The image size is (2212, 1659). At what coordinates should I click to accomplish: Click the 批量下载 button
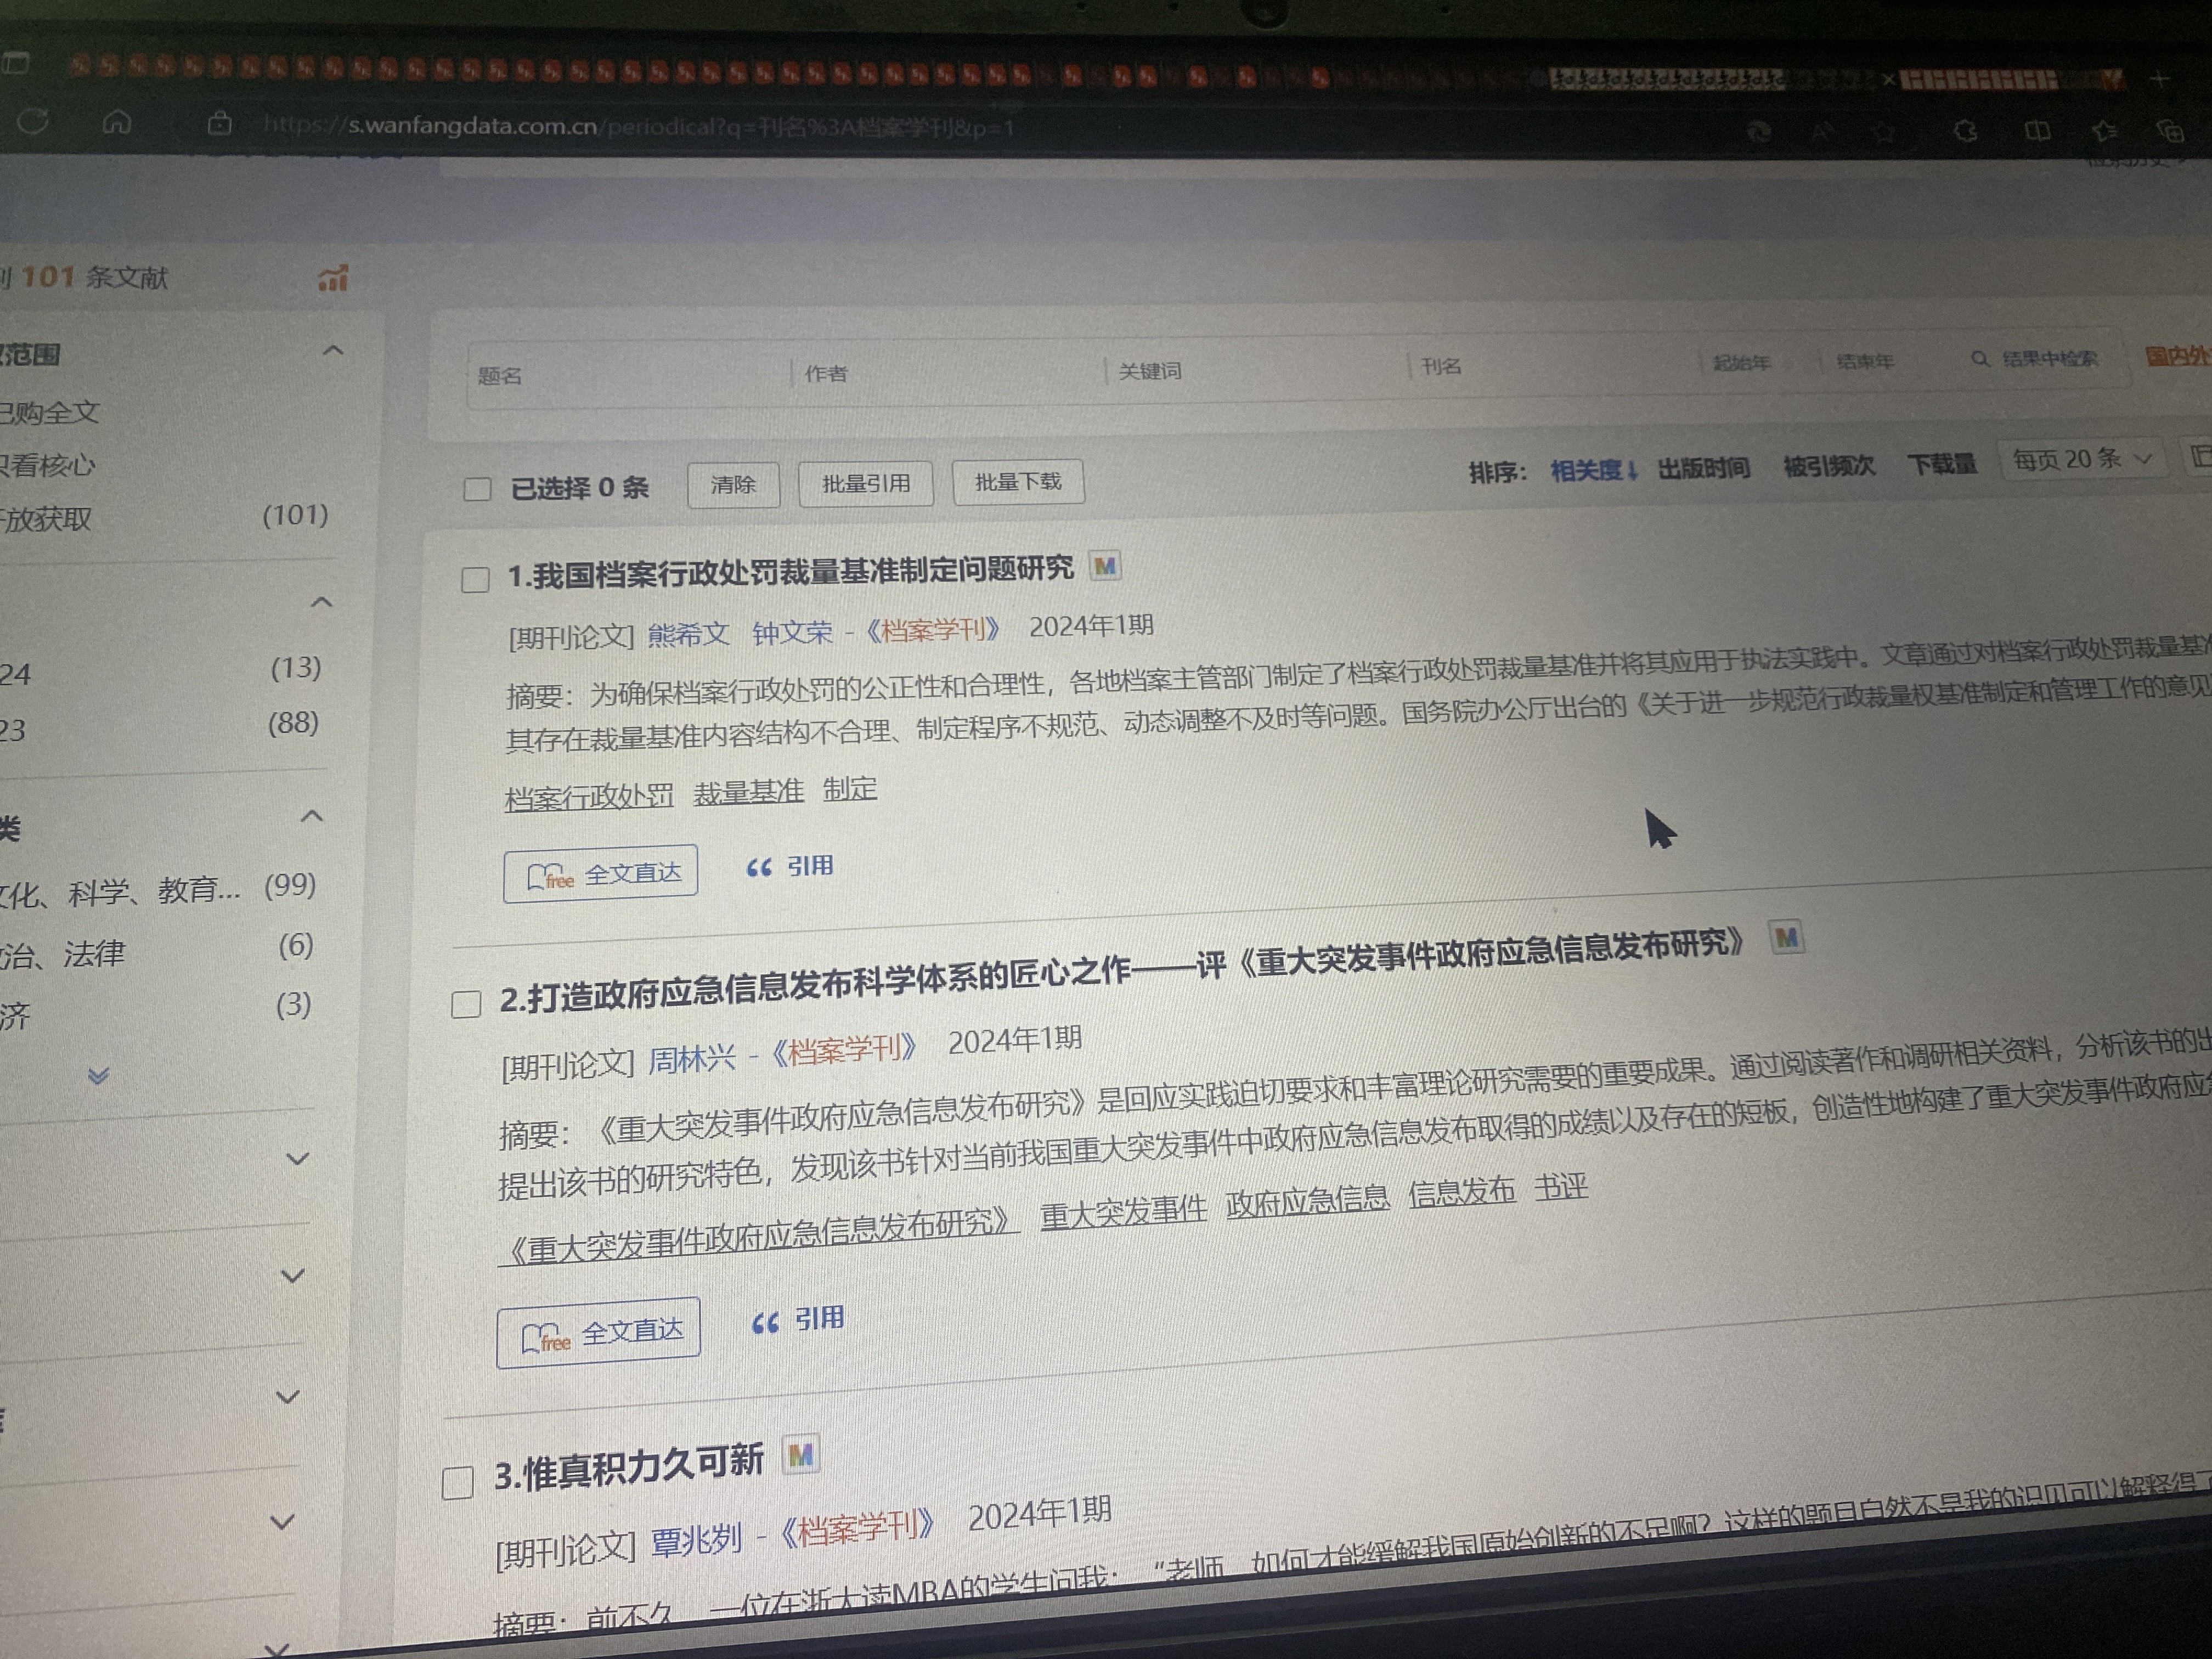(x=1018, y=482)
